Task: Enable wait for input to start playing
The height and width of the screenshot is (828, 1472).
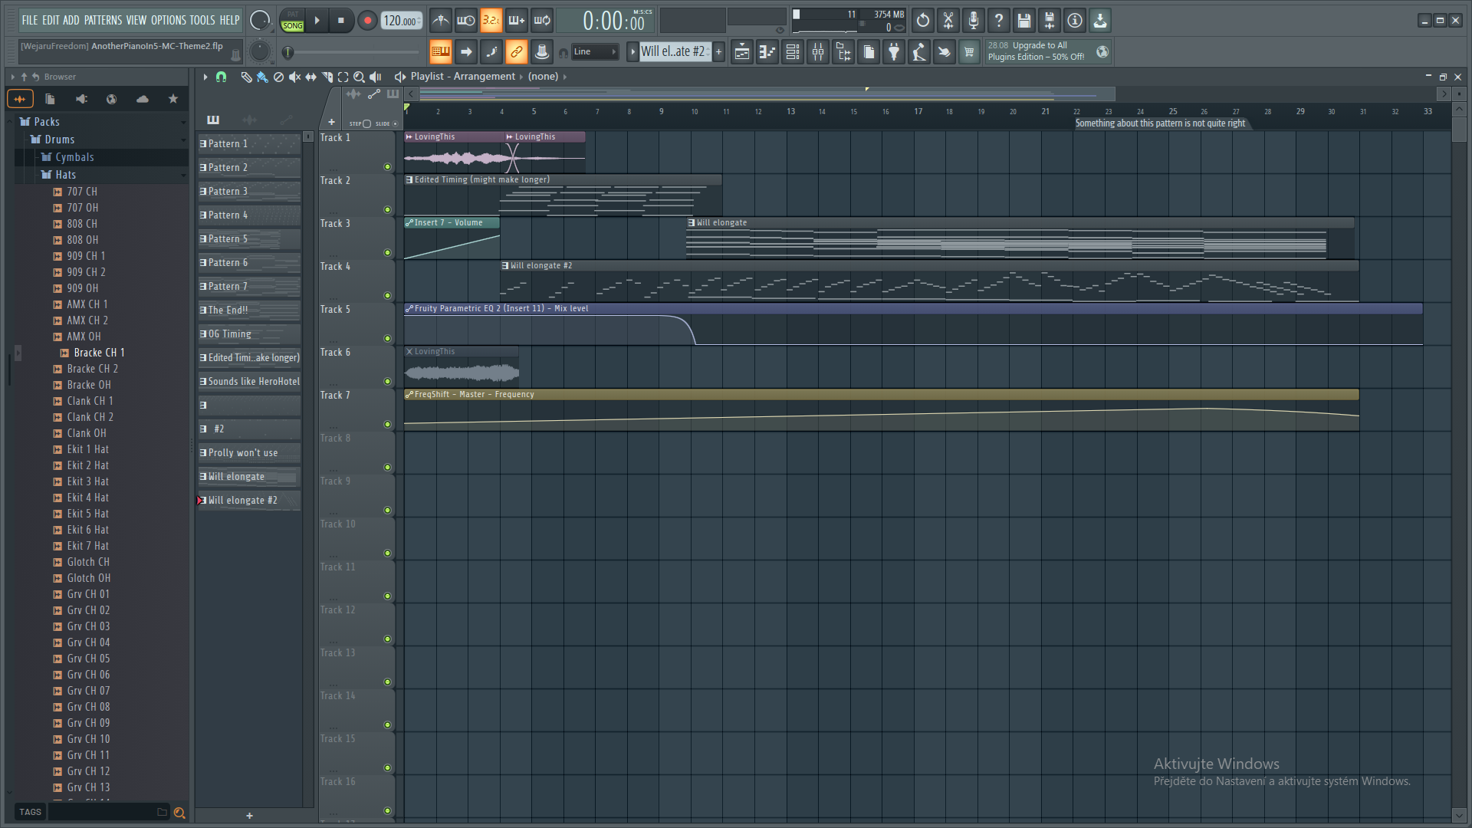Action: point(465,21)
